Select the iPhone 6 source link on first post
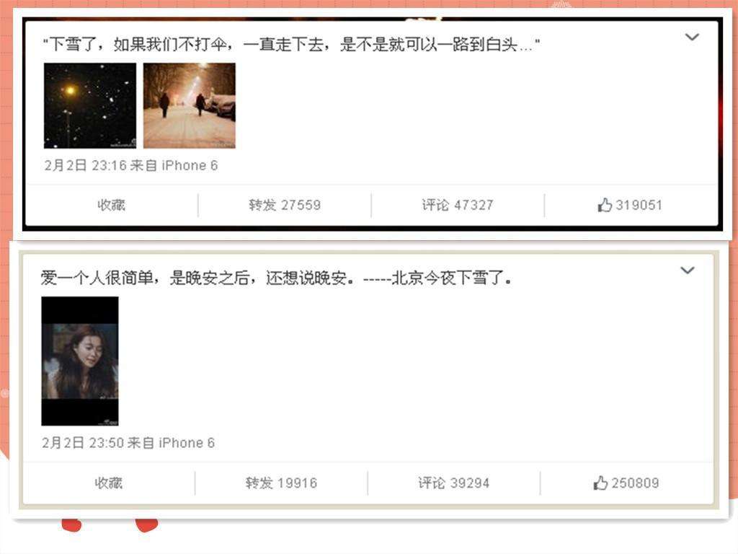 click(190, 165)
